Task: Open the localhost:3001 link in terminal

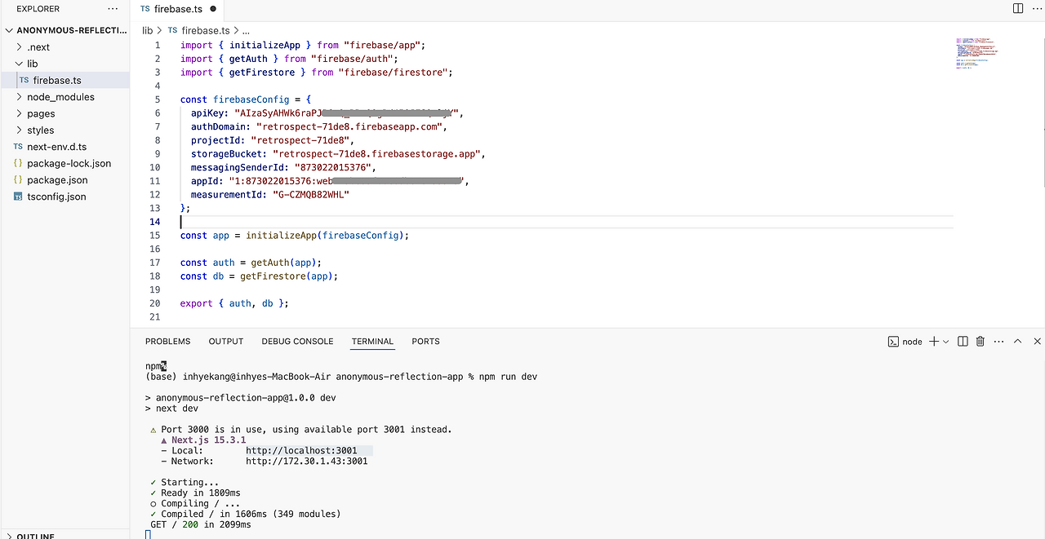Action: point(301,450)
